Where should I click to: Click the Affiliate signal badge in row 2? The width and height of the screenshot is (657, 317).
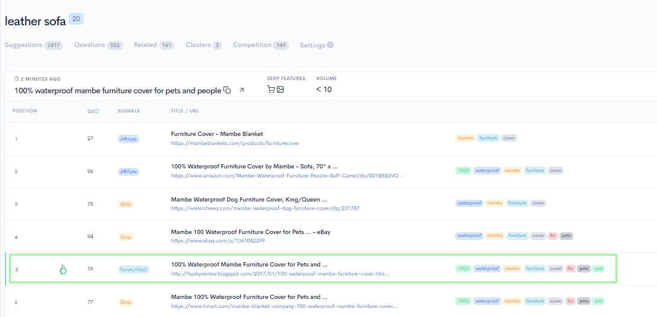point(128,171)
